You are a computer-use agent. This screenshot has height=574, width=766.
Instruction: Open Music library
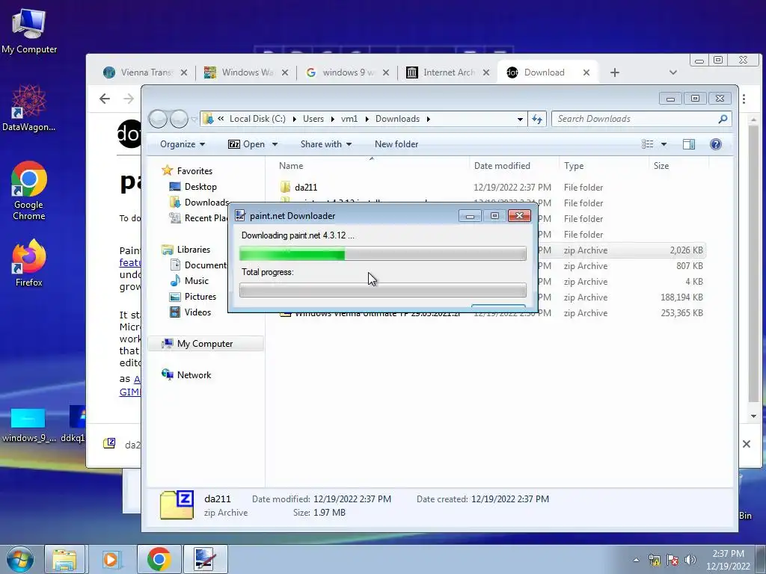pyautogui.click(x=197, y=281)
